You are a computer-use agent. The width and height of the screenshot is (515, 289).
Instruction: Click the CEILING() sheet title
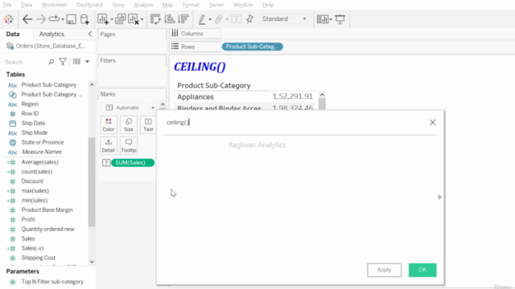200,67
